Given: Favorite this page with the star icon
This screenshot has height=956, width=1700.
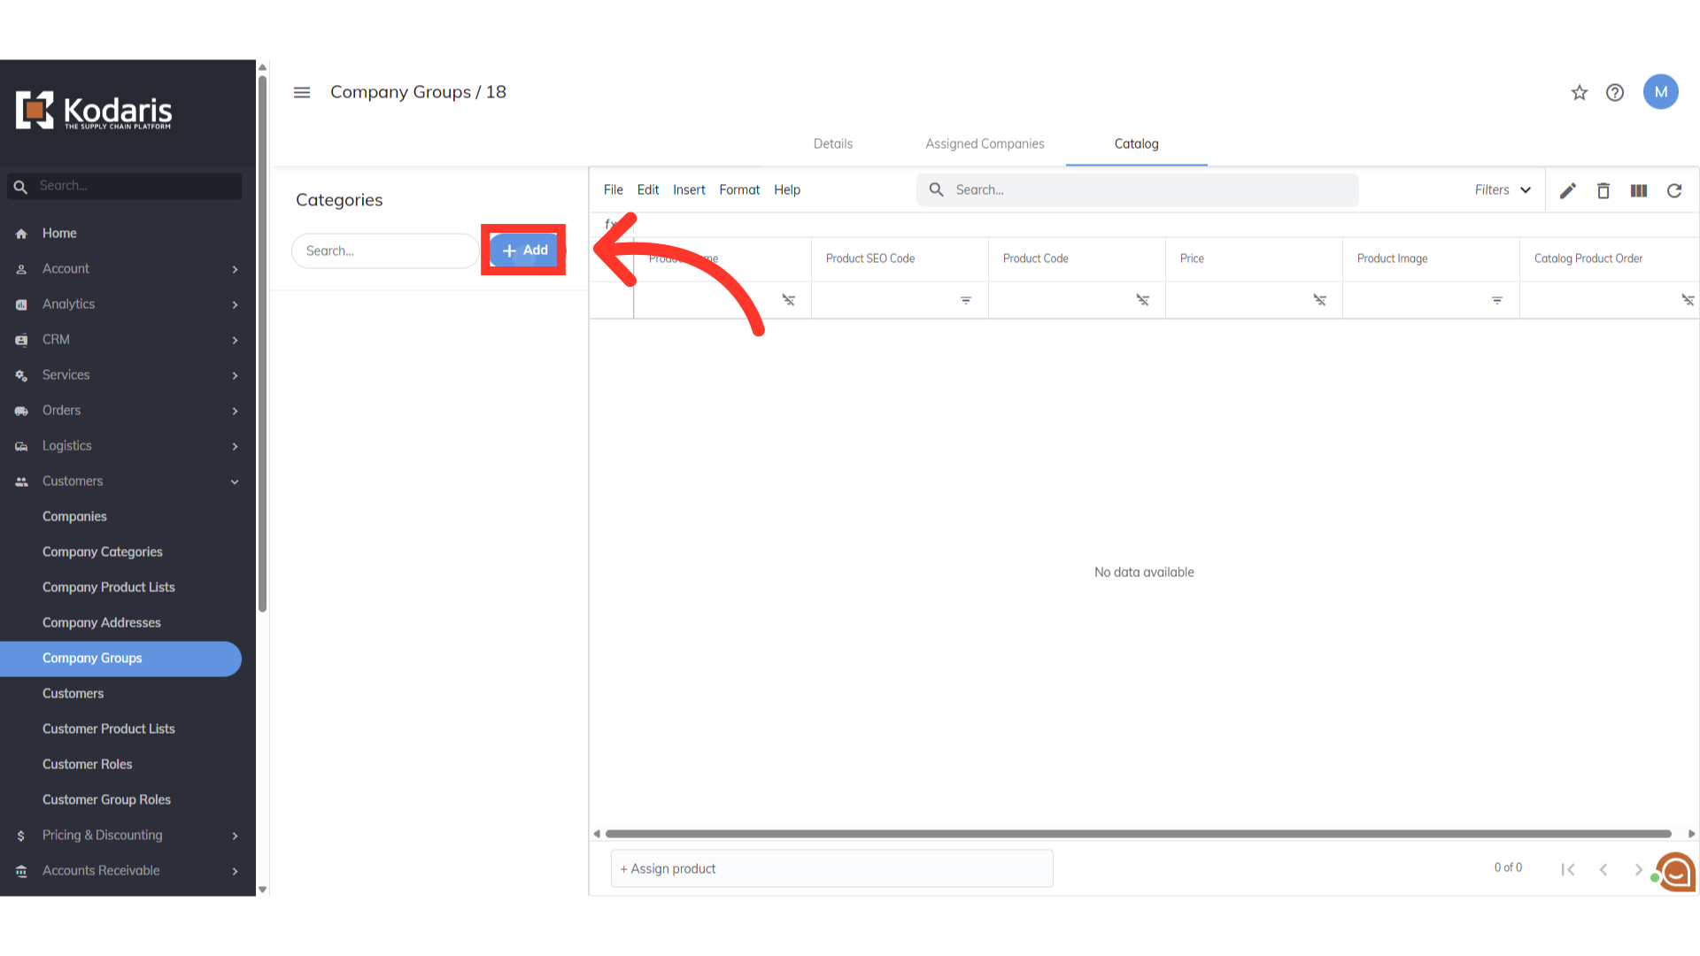Looking at the screenshot, I should [x=1580, y=92].
